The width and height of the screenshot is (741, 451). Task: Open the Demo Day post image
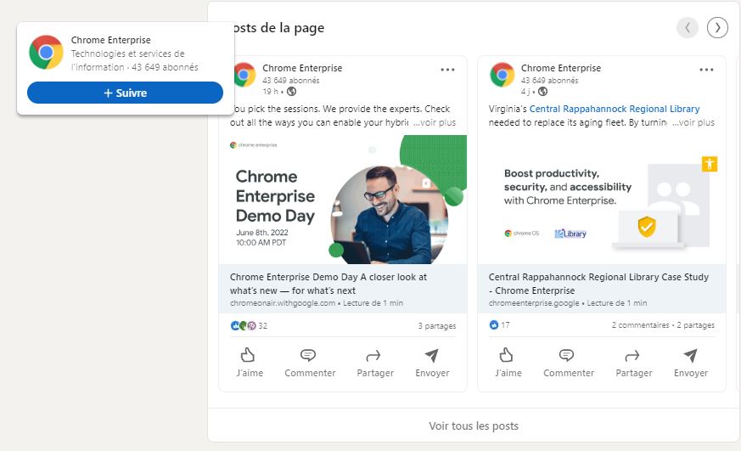click(x=343, y=200)
